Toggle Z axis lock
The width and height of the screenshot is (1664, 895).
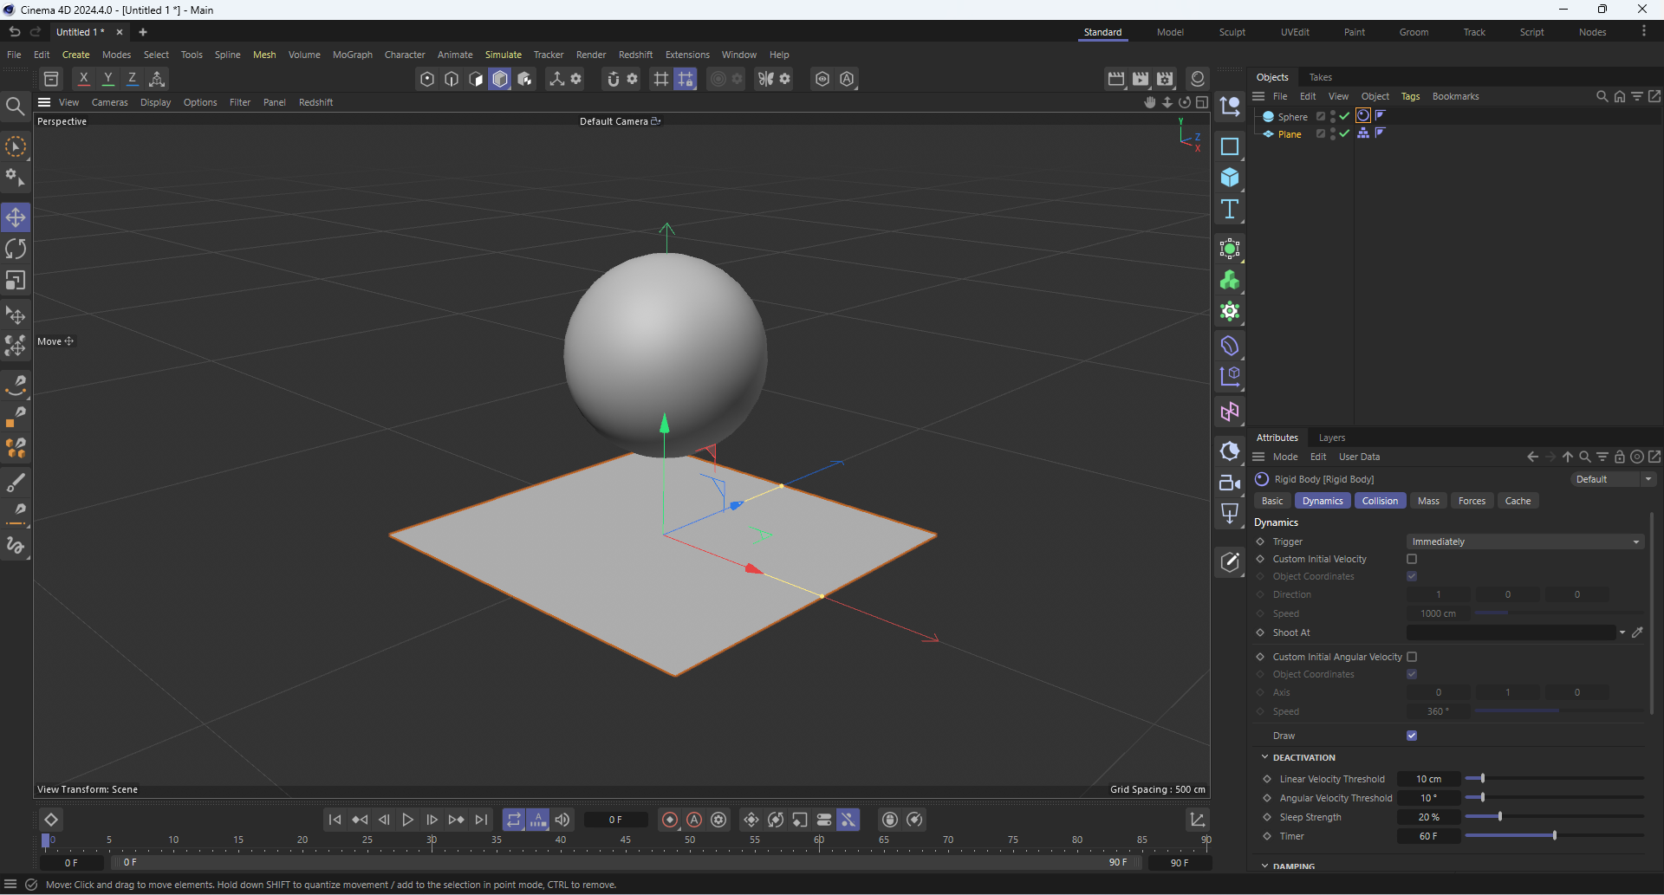[132, 79]
